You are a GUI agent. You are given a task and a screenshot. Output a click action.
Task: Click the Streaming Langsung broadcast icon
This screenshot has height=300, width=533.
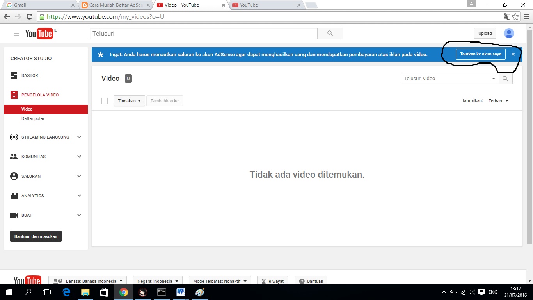click(14, 137)
